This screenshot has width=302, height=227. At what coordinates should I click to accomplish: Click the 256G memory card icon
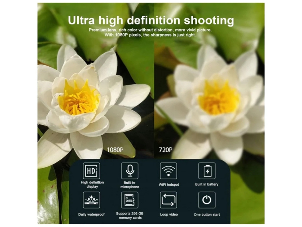click(x=130, y=200)
